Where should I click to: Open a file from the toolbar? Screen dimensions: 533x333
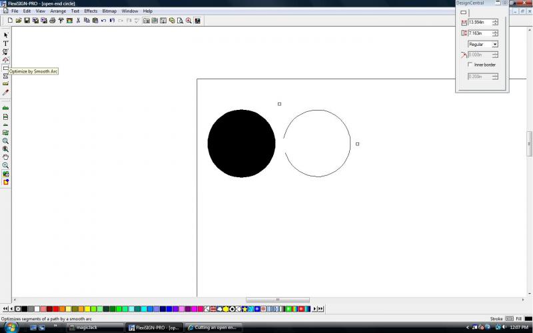pyautogui.click(x=19, y=21)
